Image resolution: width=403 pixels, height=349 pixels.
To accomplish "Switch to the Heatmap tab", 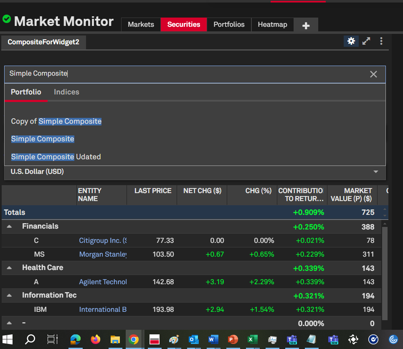I will click(272, 25).
